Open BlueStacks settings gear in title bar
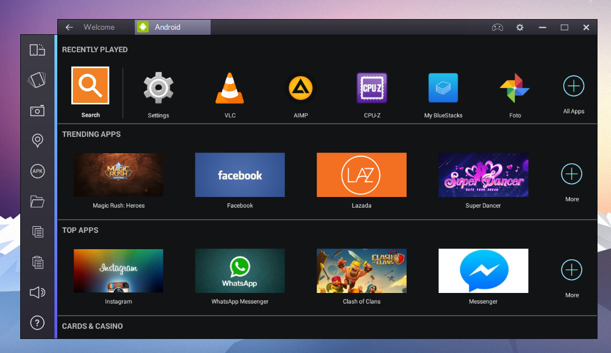611x353 pixels. pyautogui.click(x=520, y=27)
